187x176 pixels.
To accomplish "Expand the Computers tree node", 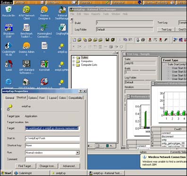I will coord(74,61).
